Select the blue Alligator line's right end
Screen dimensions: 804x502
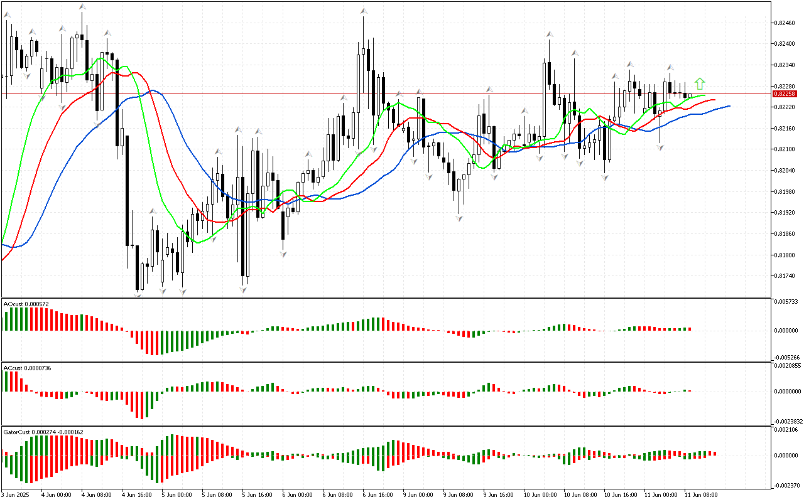pos(729,106)
